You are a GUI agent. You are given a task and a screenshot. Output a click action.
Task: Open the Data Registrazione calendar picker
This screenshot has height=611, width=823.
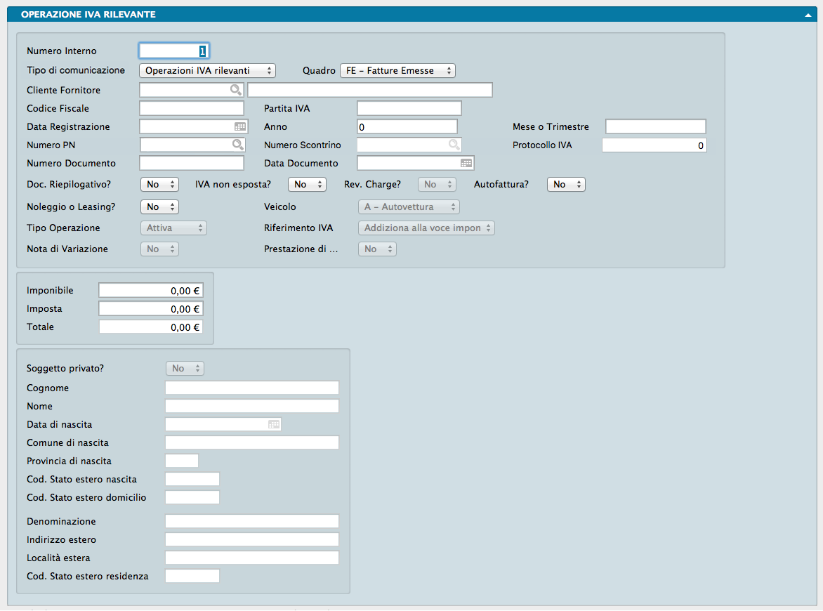click(x=240, y=126)
